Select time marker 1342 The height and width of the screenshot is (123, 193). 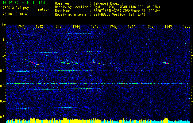tap(39, 26)
